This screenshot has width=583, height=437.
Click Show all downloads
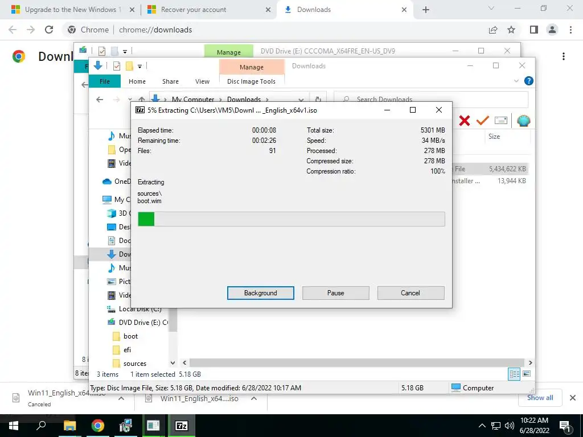pos(540,398)
